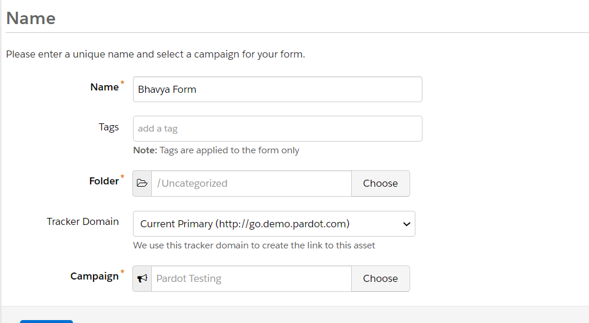Focus the add a tag input

point(278,129)
